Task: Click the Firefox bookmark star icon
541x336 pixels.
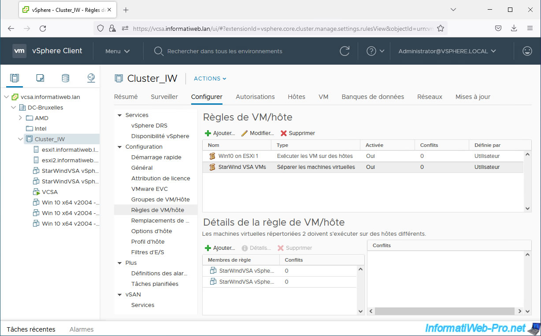Action: click(440, 28)
